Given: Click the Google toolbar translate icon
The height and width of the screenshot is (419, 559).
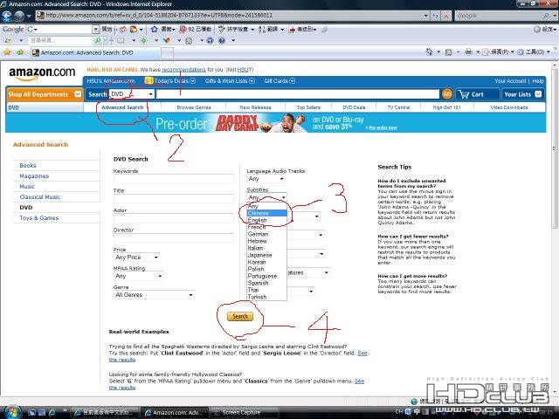Looking at the screenshot, I should (262, 29).
